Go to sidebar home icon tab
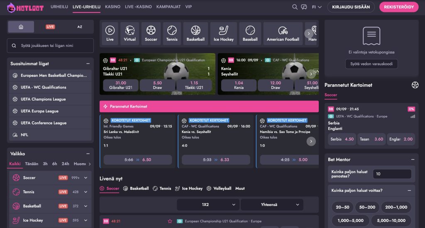Viewport: 425px width, 228px height. pyautogui.click(x=21, y=27)
